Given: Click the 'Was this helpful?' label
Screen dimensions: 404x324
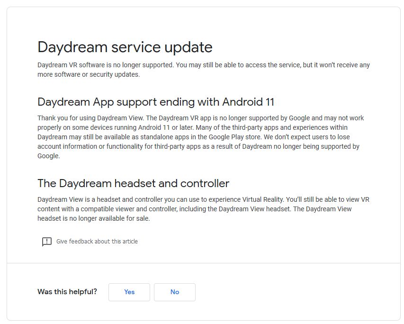Looking at the screenshot, I should (67, 292).
